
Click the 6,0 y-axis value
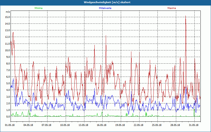pyautogui.click(x=8, y=77)
